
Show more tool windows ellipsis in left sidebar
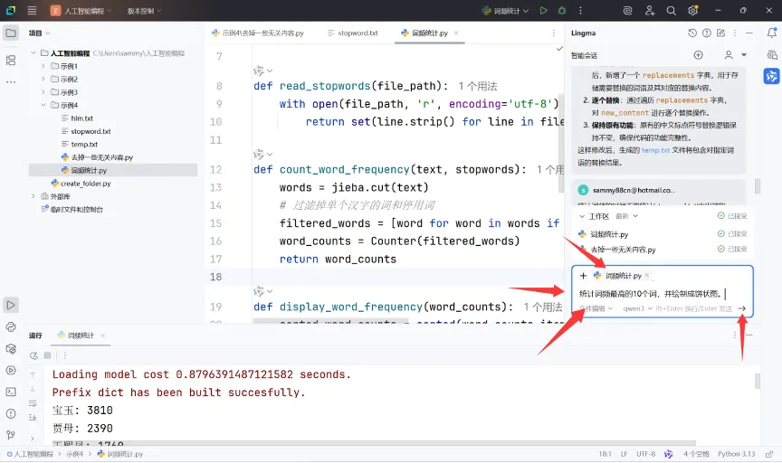click(11, 81)
